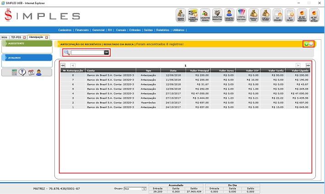Close the Atencipação tab
The image size is (325, 194).
pyautogui.click(x=47, y=37)
